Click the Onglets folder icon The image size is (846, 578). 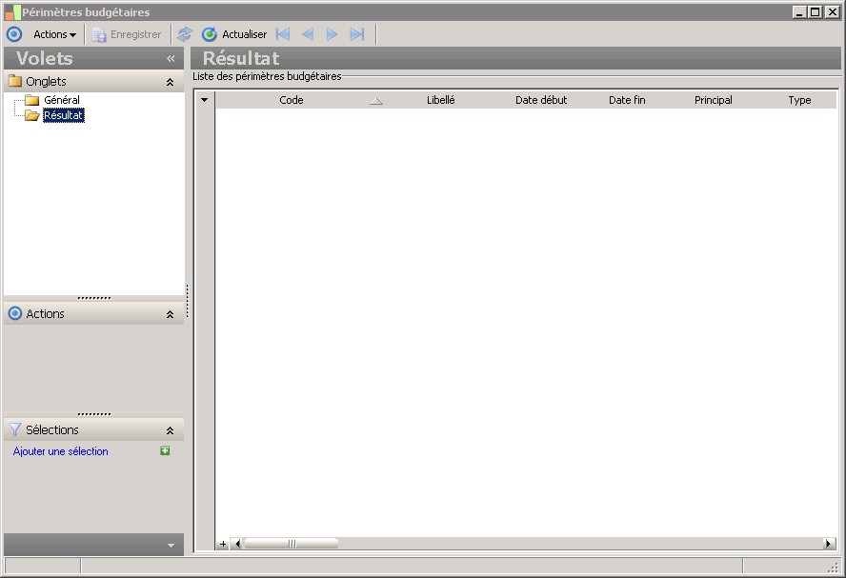click(x=15, y=82)
